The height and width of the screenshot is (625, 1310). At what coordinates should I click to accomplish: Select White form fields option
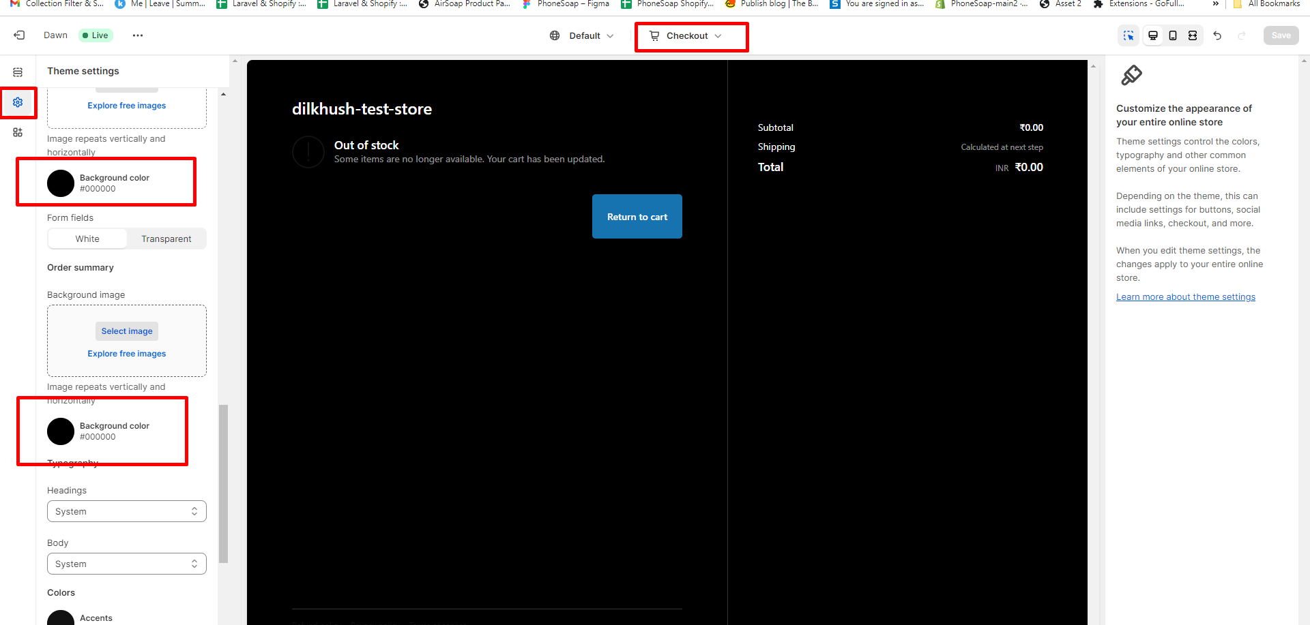87,239
